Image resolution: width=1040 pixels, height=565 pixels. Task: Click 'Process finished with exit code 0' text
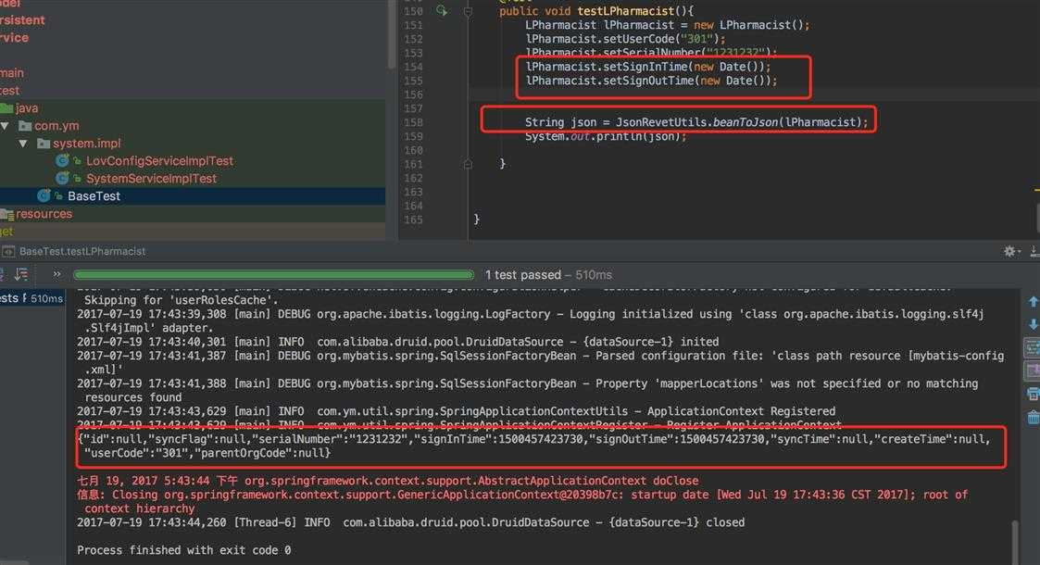pos(183,550)
